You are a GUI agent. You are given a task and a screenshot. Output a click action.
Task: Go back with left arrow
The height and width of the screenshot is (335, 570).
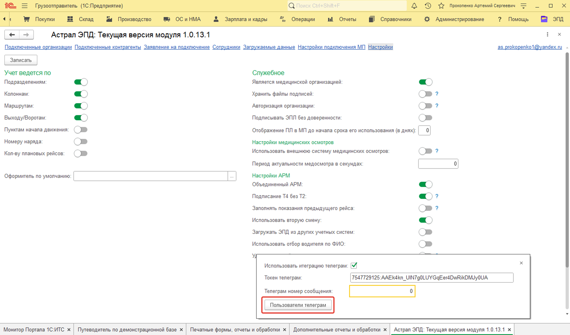tap(12, 35)
